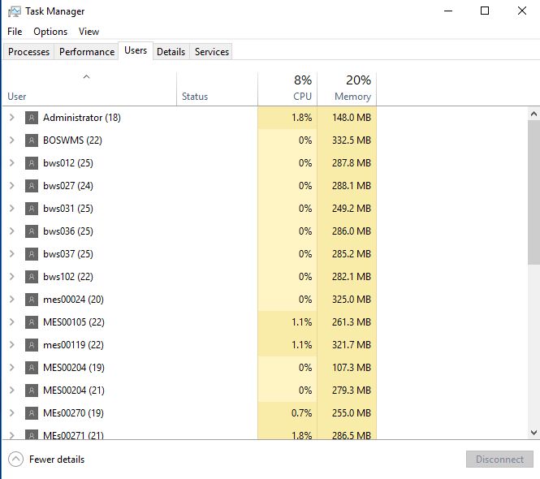This screenshot has width=540, height=479.
Task: Expand the bws031 (25) user row
Action: (11, 209)
